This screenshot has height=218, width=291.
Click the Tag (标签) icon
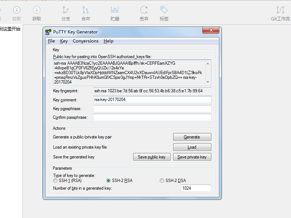[164, 10]
